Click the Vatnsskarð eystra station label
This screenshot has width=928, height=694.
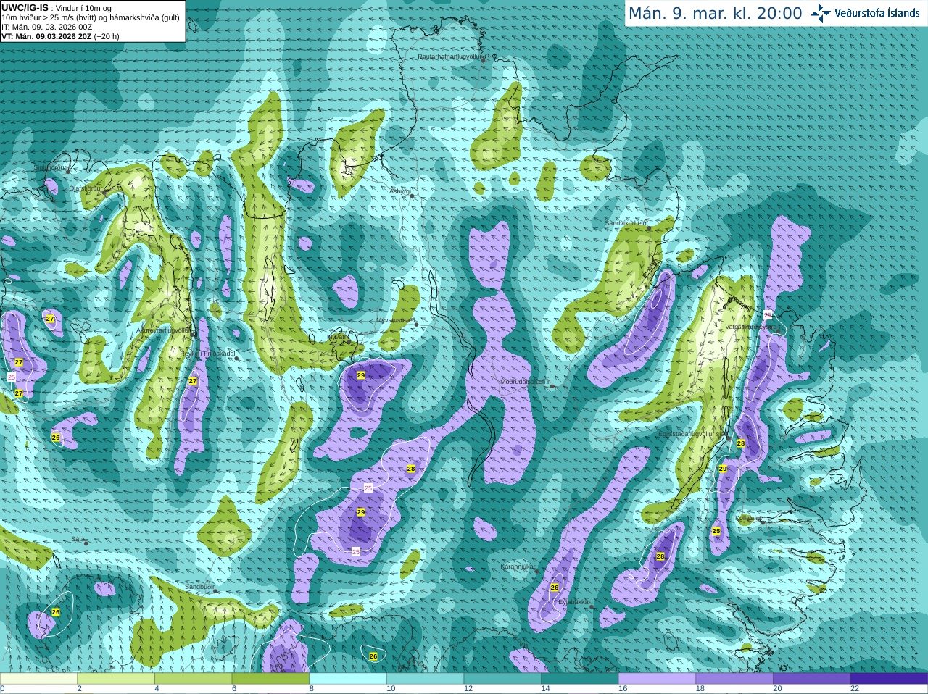750,327
